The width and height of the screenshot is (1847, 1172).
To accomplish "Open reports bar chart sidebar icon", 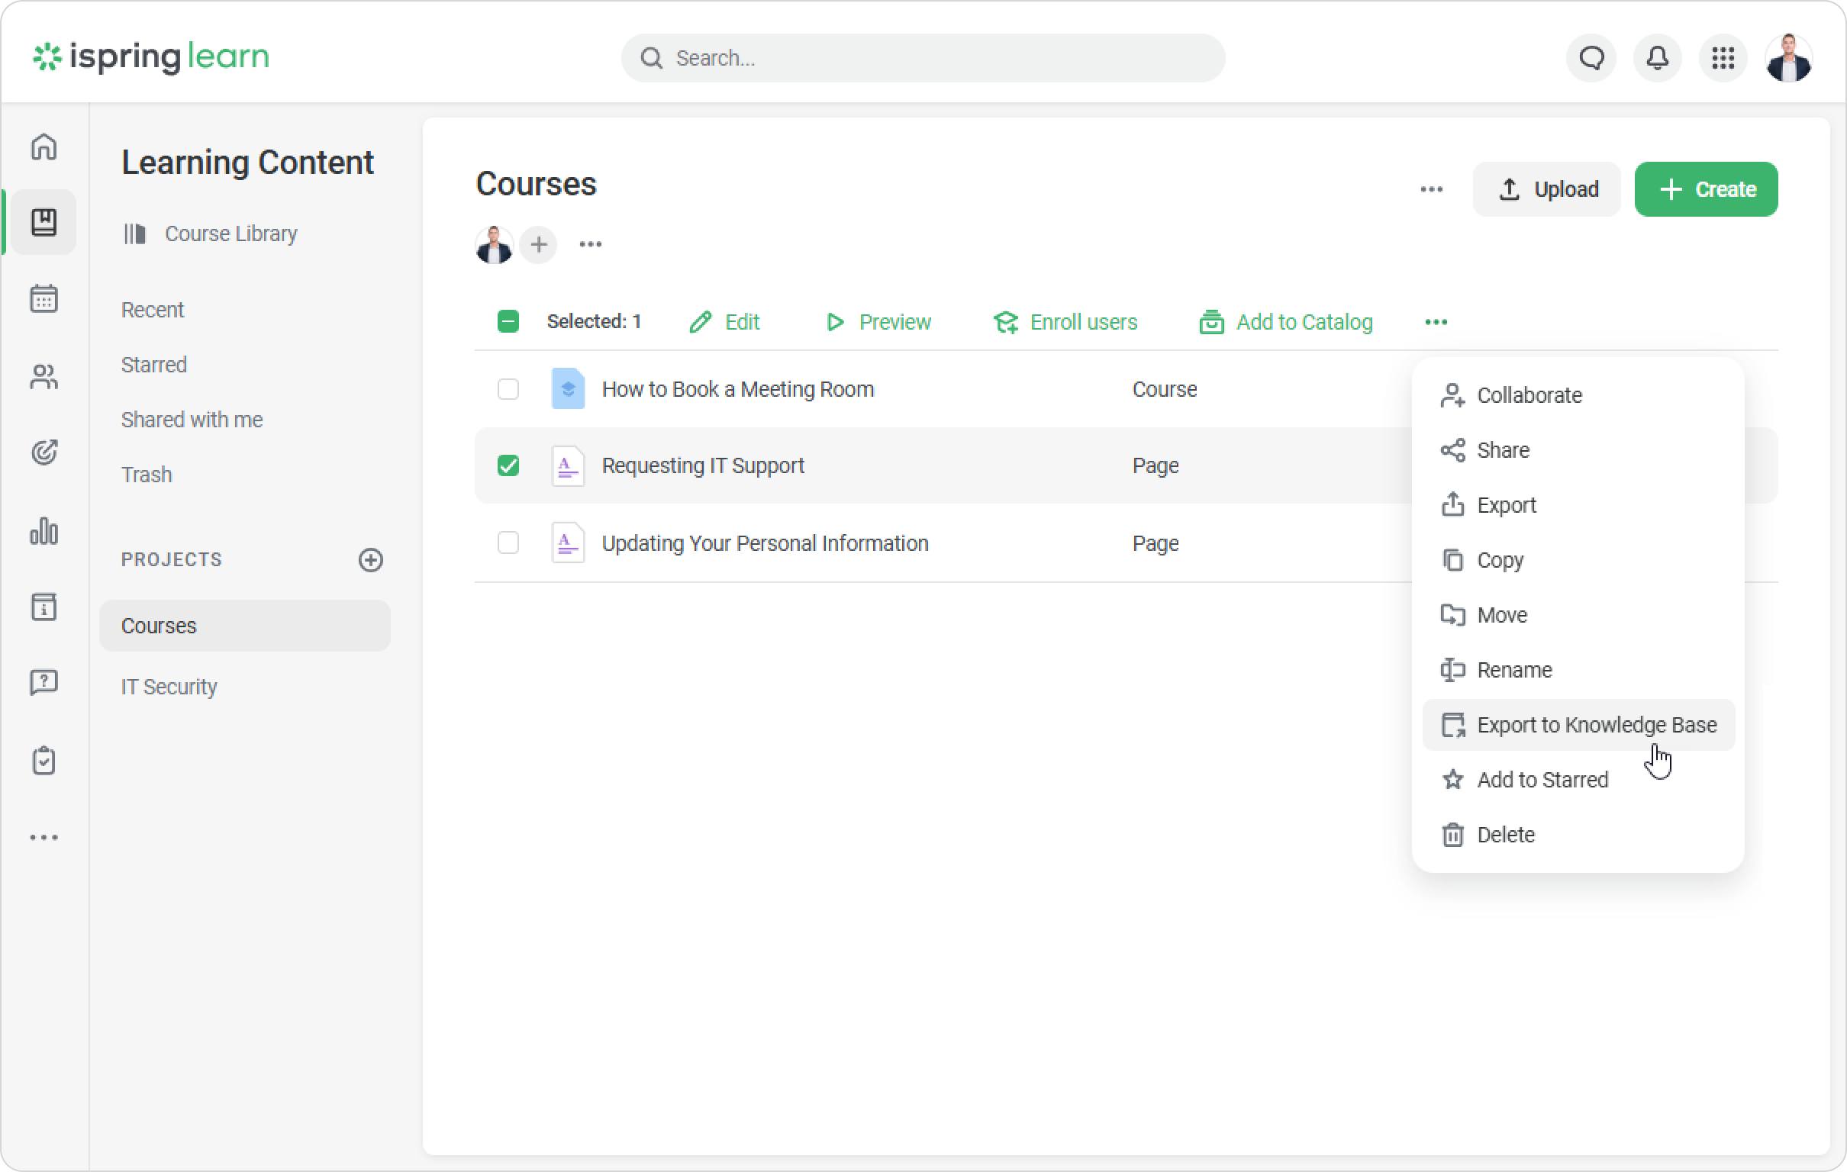I will click(44, 531).
